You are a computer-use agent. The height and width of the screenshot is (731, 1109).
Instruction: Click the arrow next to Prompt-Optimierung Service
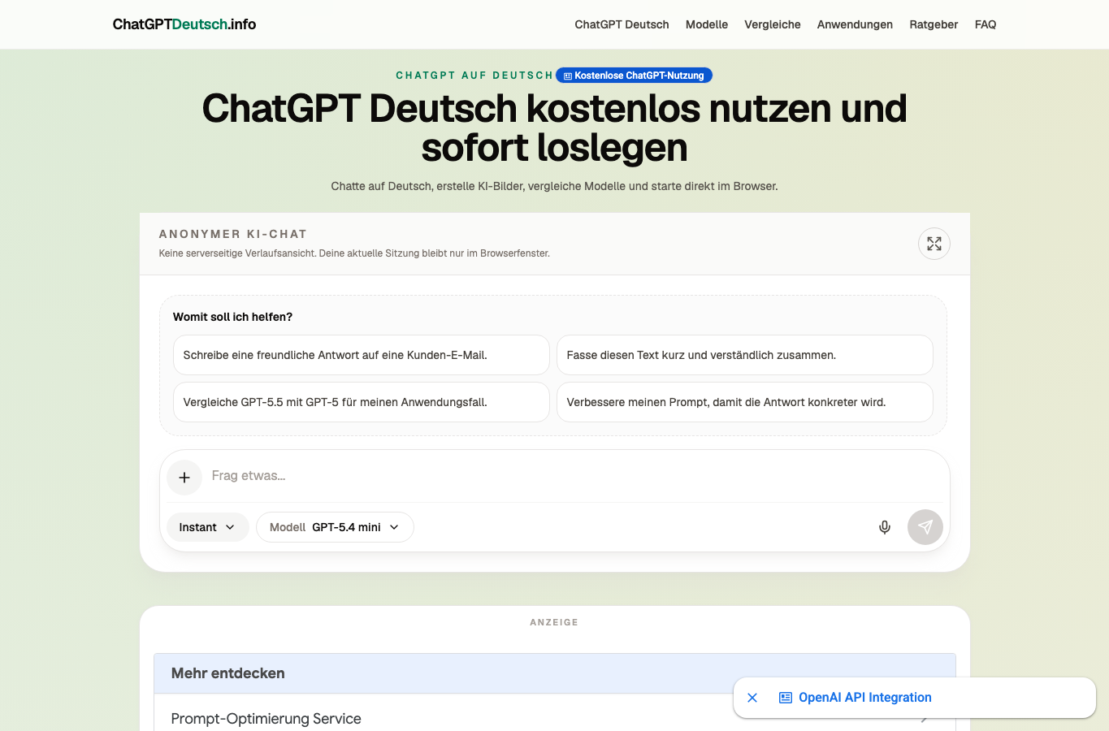(925, 719)
